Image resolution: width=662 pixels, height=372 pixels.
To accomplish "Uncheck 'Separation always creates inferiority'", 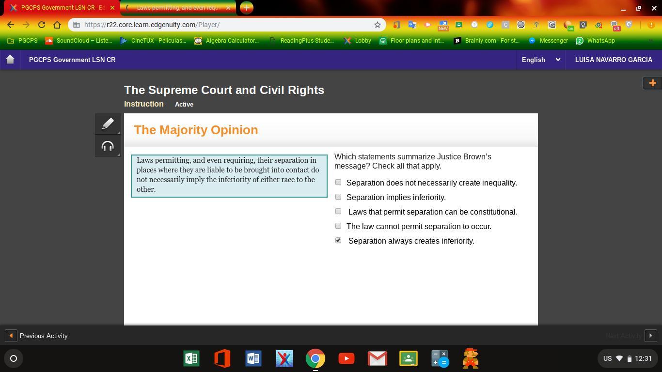I will [x=338, y=241].
